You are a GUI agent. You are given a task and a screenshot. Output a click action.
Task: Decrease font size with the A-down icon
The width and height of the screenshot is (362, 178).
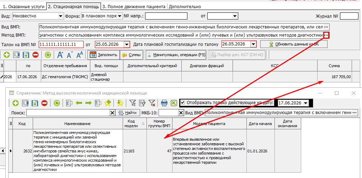pos(70,55)
